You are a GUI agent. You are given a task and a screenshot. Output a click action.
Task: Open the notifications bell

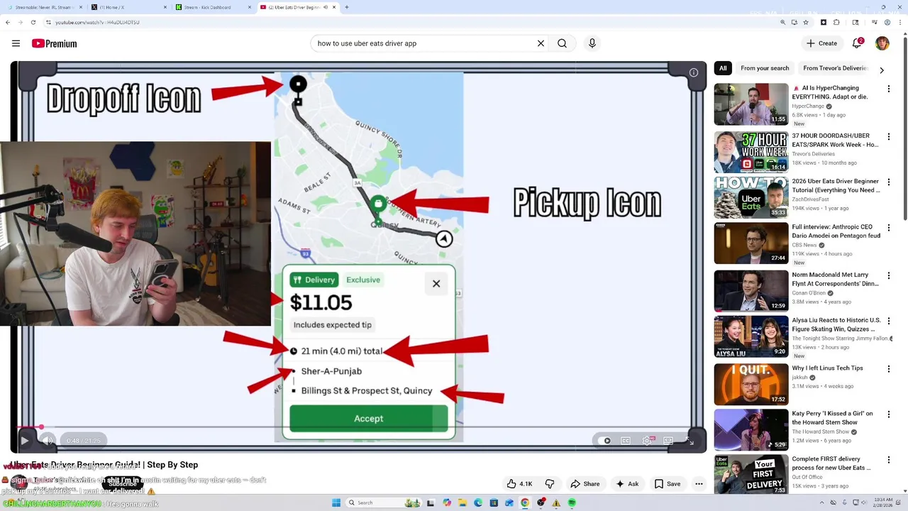[857, 43]
